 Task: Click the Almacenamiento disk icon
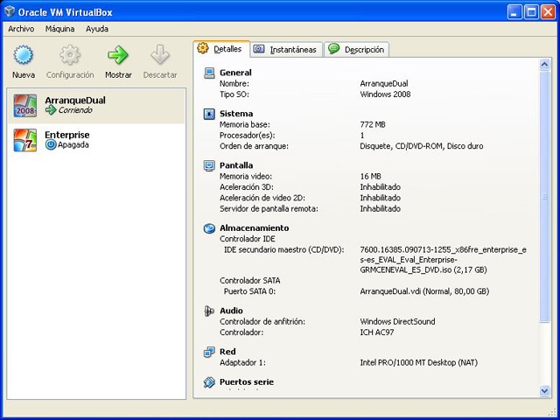click(209, 228)
